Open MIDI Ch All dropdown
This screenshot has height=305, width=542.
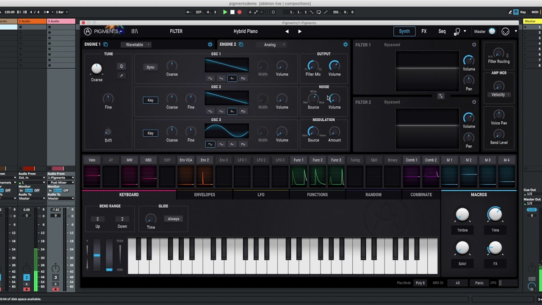[x=458, y=283]
